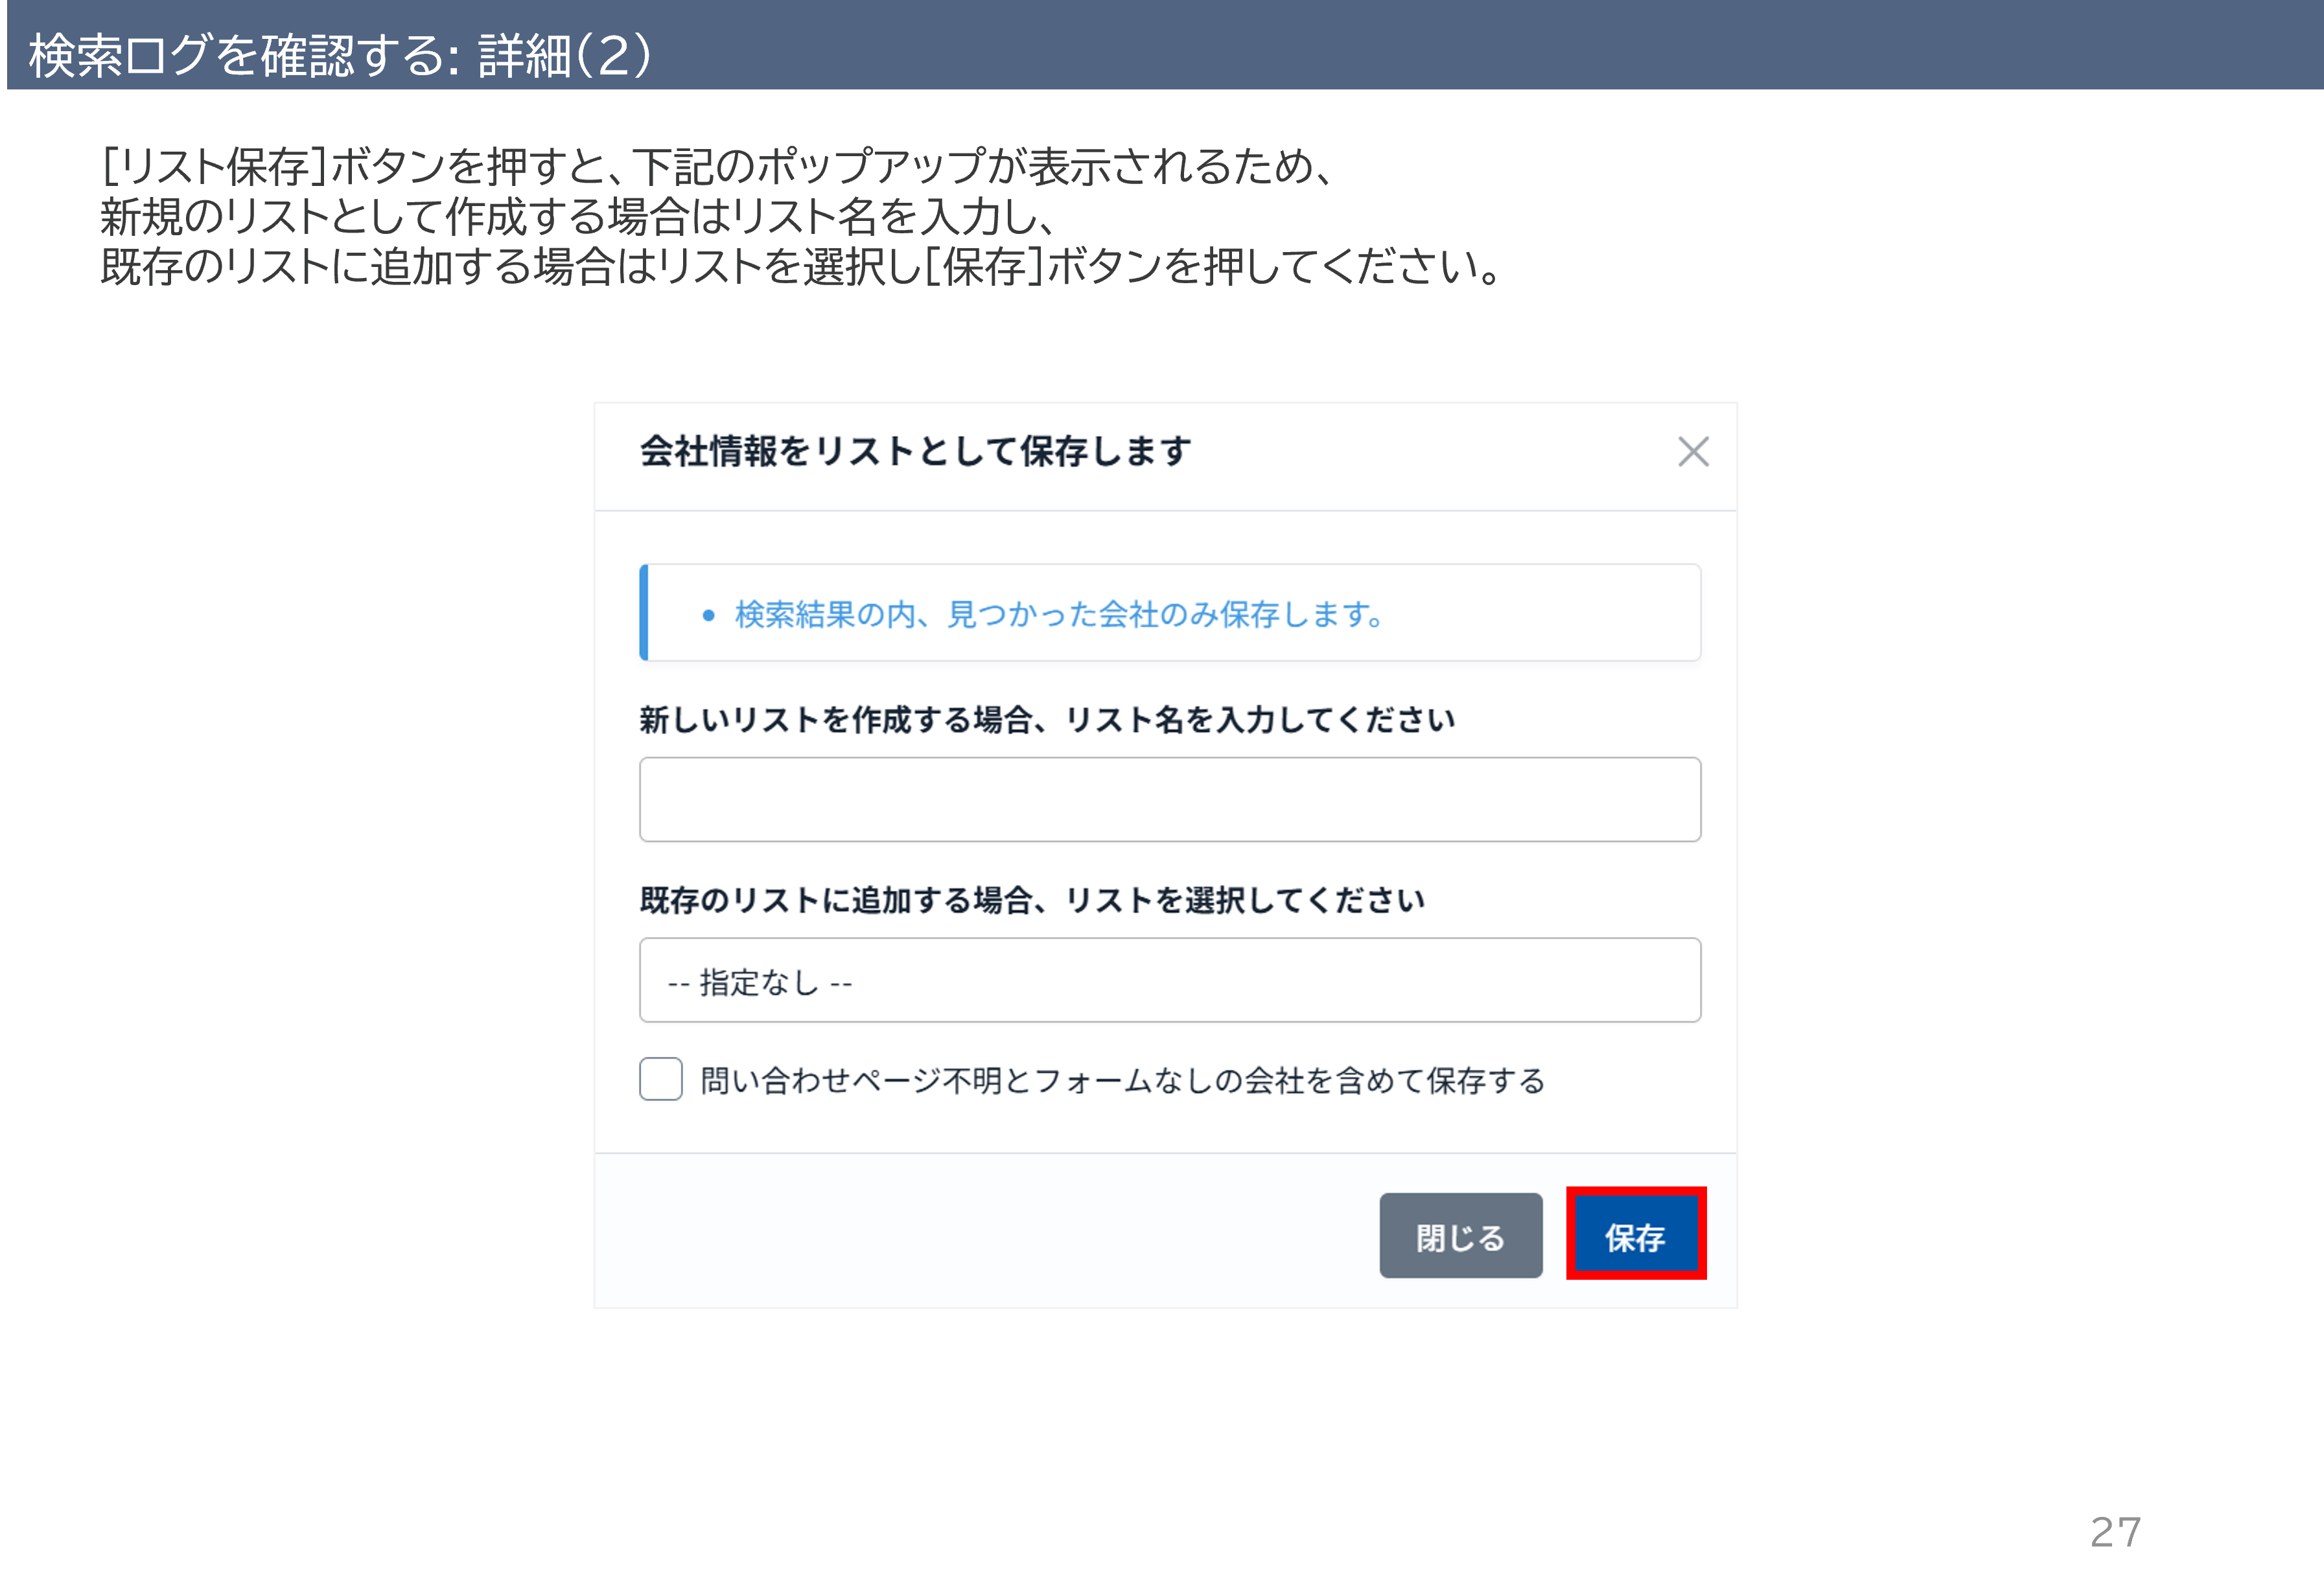Screen dimensions: 2324x1572
Task: Click the instruction line starting with 新規のリスト
Action: tap(579, 216)
